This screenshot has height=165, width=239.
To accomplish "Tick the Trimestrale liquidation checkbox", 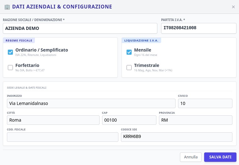I will 129,67.
